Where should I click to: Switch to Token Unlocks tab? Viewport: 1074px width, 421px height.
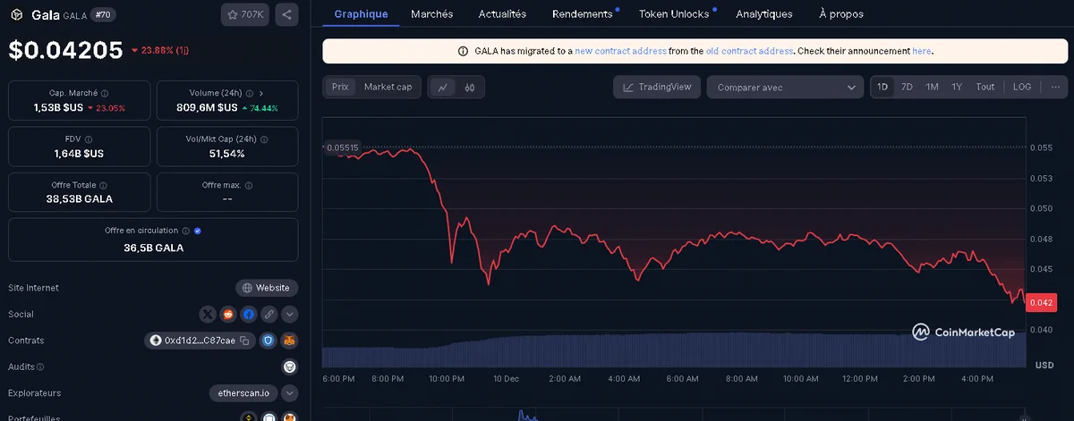674,14
